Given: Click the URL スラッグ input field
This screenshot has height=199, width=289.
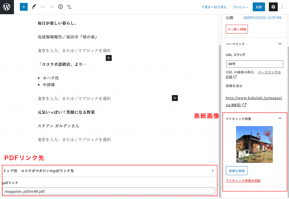Looking at the screenshot, I should coord(254,64).
